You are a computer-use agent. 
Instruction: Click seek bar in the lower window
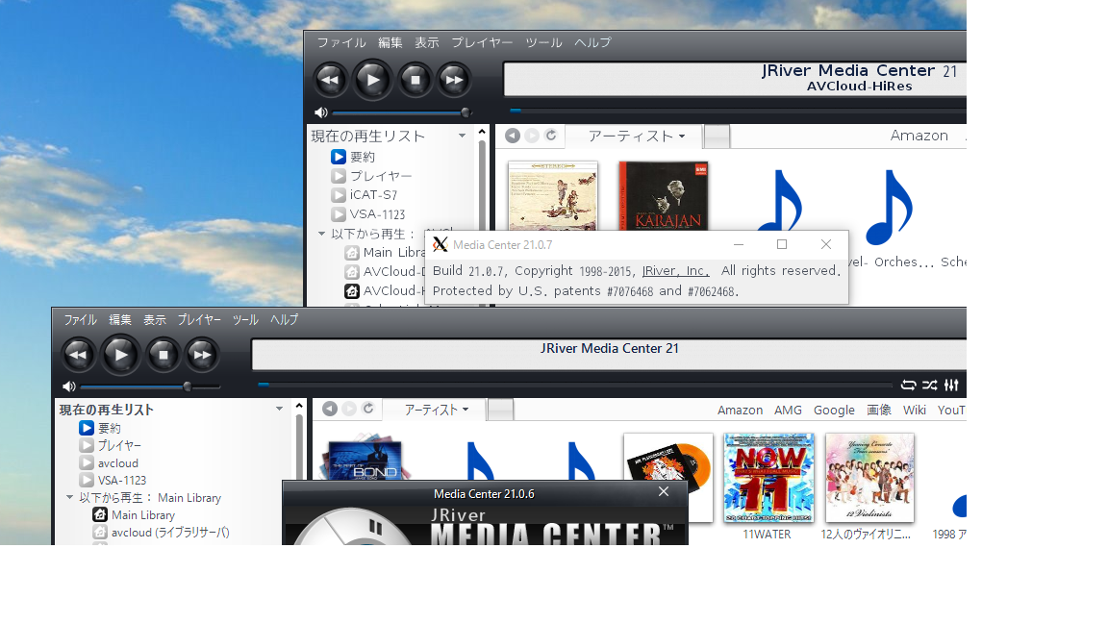pos(575,385)
